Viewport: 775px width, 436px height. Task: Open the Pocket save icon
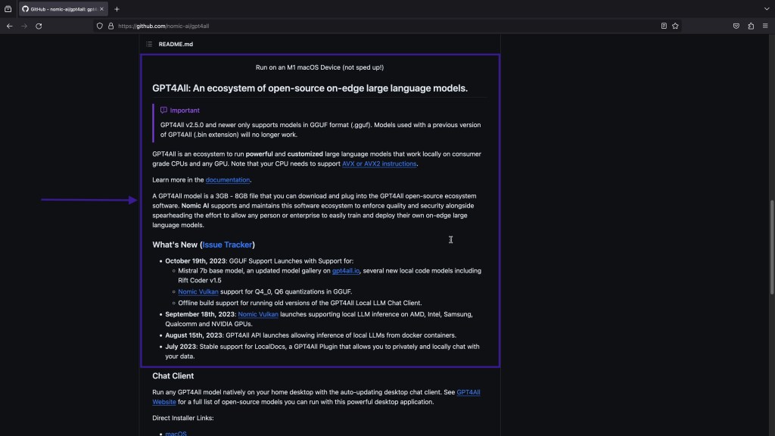click(x=736, y=26)
